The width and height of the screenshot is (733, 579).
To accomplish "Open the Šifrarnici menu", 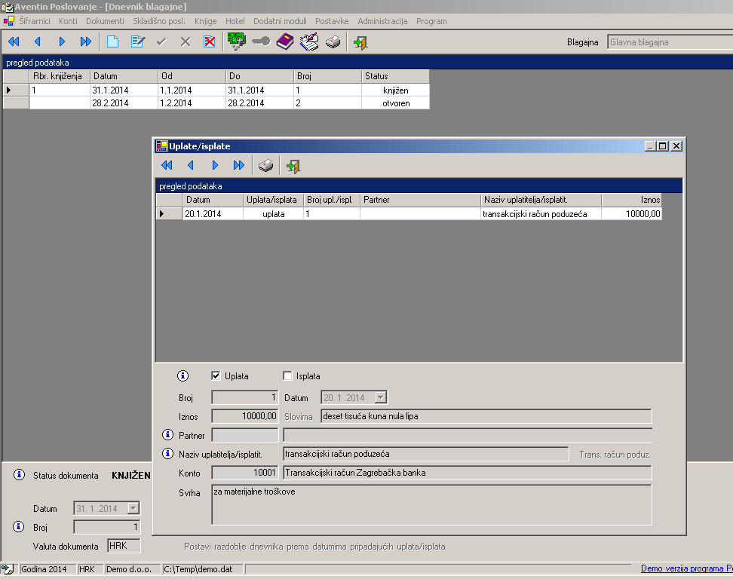I will pyautogui.click(x=34, y=21).
